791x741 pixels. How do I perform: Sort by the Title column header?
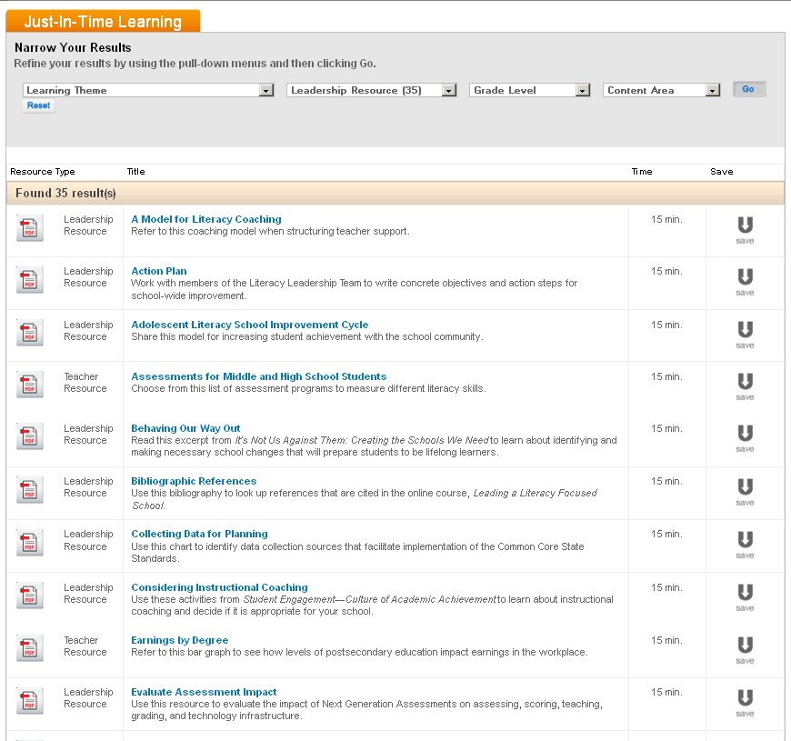click(135, 172)
